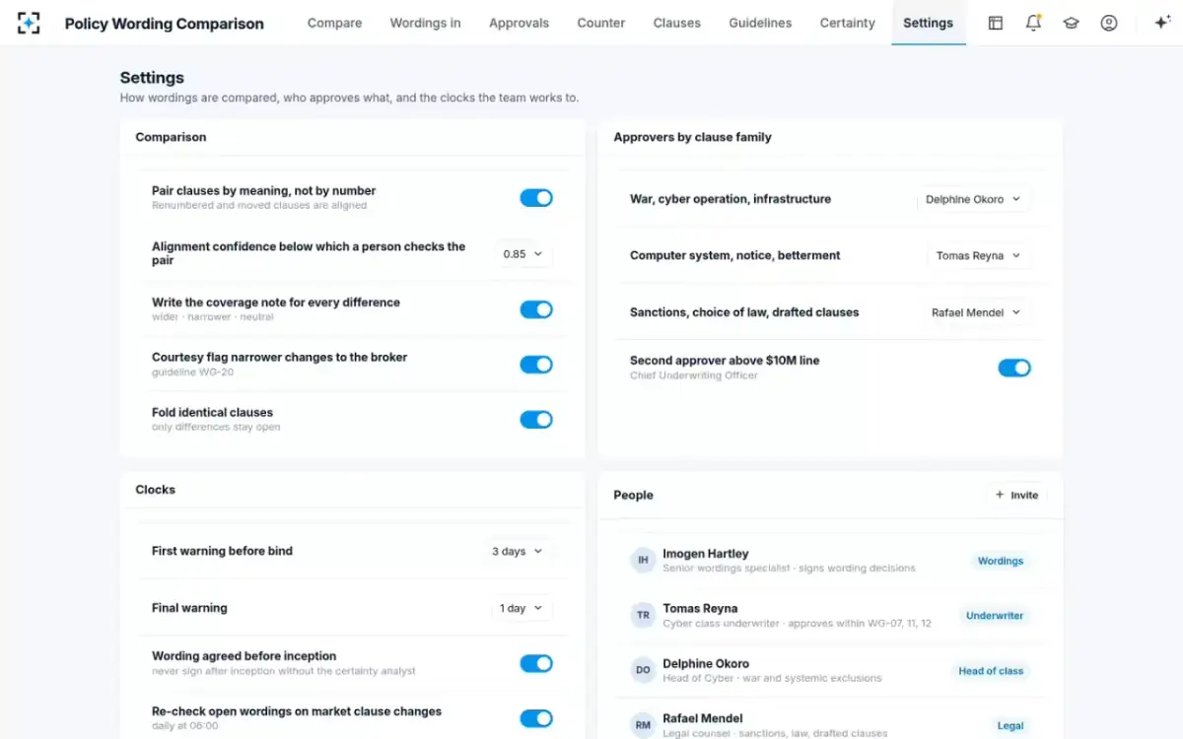Open the sparkle AI assistant icon
The width and height of the screenshot is (1183, 739).
pos(1162,23)
